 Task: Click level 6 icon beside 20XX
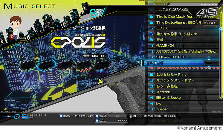[151, 28]
